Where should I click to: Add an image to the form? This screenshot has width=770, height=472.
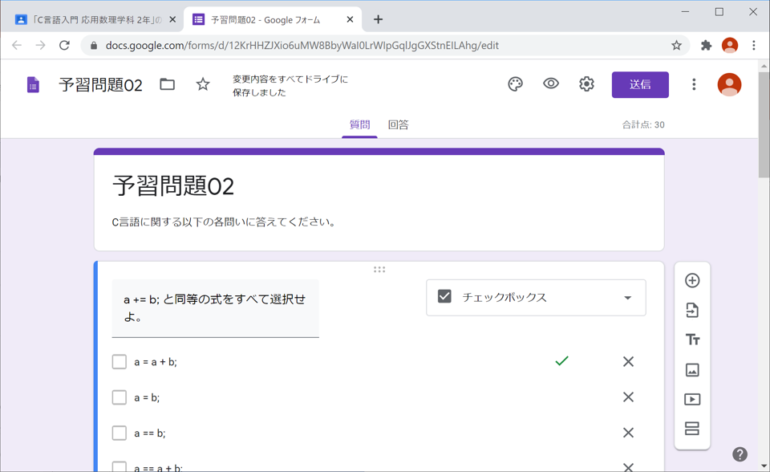coord(692,370)
